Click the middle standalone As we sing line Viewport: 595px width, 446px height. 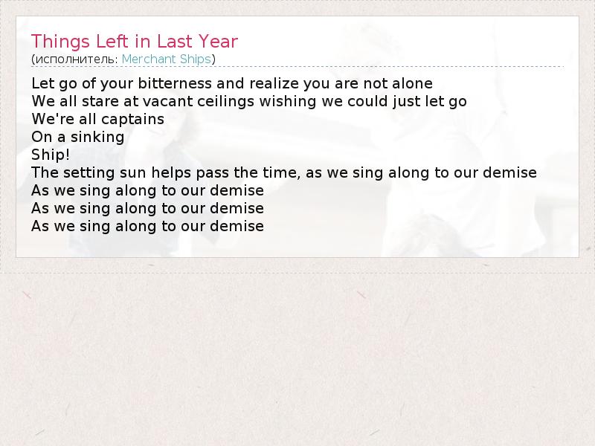click(x=147, y=208)
